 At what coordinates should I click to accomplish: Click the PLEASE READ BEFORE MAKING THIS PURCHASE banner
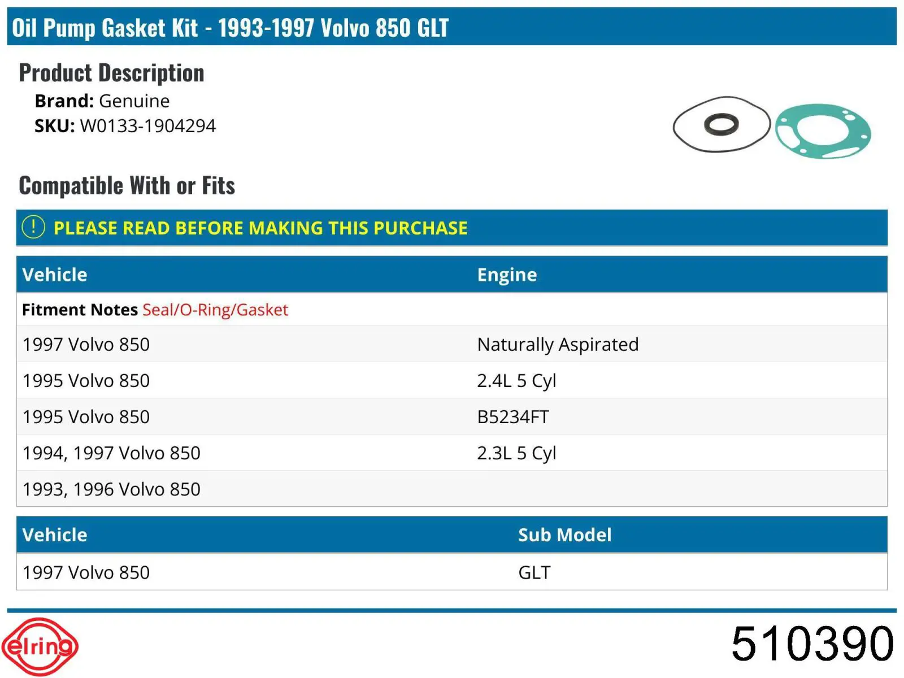[451, 228]
